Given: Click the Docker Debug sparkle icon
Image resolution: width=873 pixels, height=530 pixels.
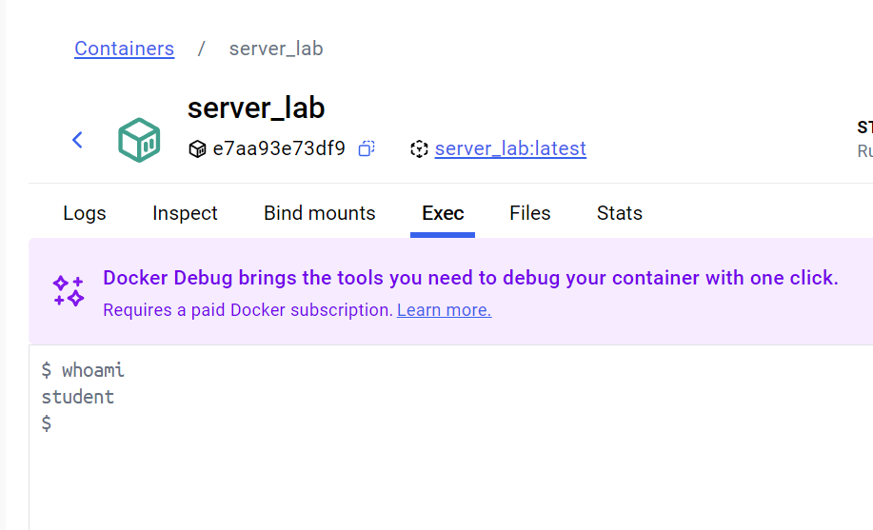Looking at the screenshot, I should click(69, 291).
